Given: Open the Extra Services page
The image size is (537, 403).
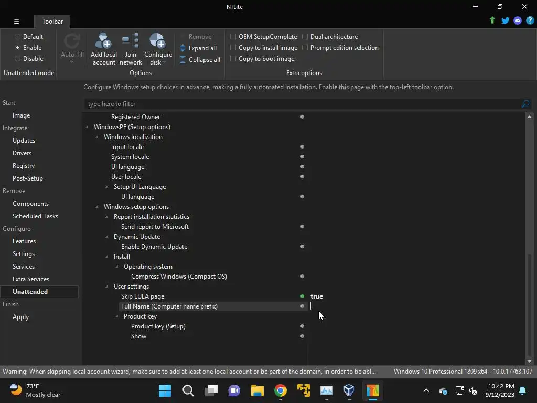Looking at the screenshot, I should [31, 279].
